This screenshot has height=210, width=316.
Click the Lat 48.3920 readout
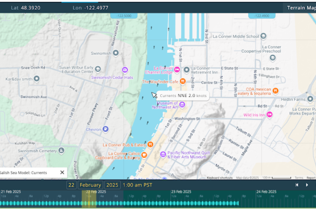point(26,8)
